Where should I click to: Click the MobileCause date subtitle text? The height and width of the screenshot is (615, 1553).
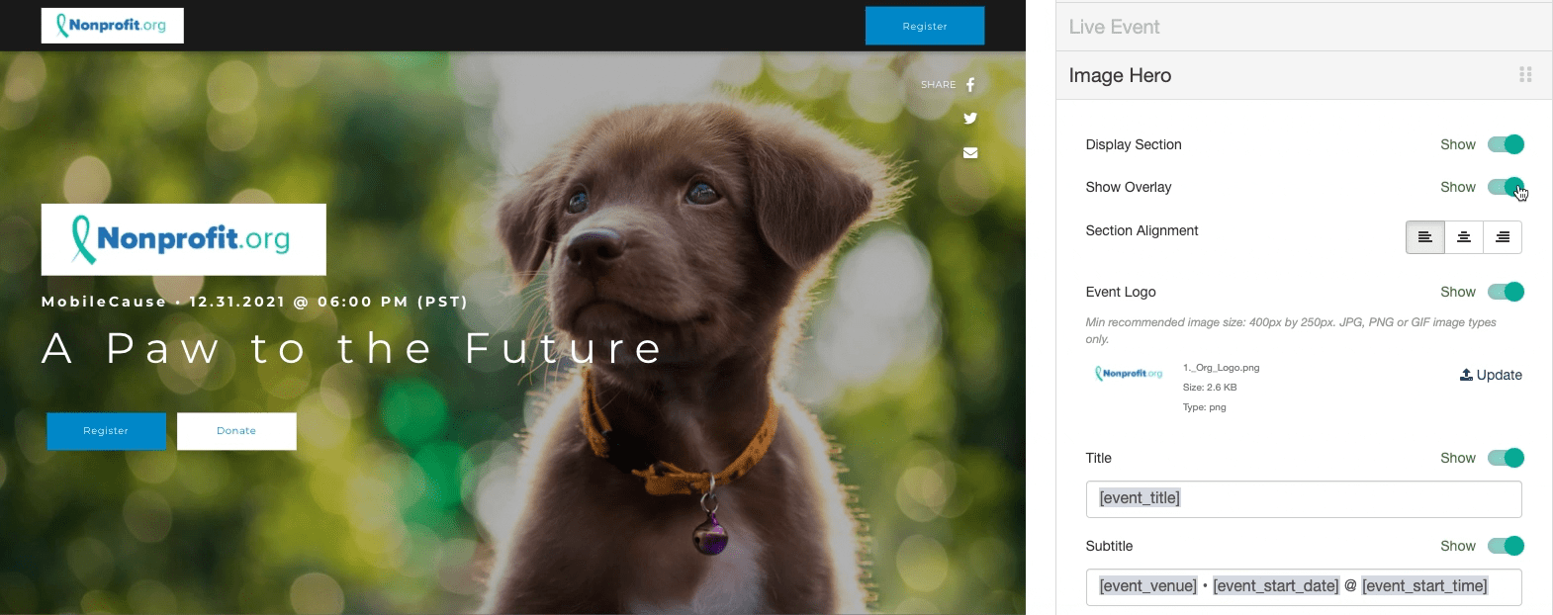click(x=255, y=302)
